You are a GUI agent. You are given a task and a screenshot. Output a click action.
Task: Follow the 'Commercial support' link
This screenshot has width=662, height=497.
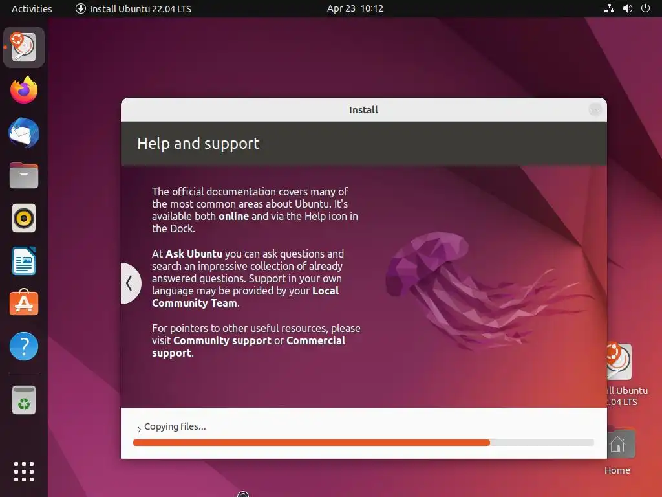pyautogui.click(x=249, y=347)
